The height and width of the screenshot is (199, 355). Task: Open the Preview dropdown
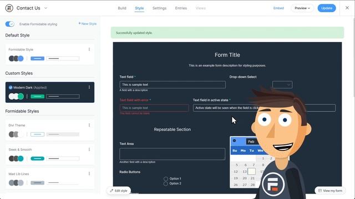point(302,8)
